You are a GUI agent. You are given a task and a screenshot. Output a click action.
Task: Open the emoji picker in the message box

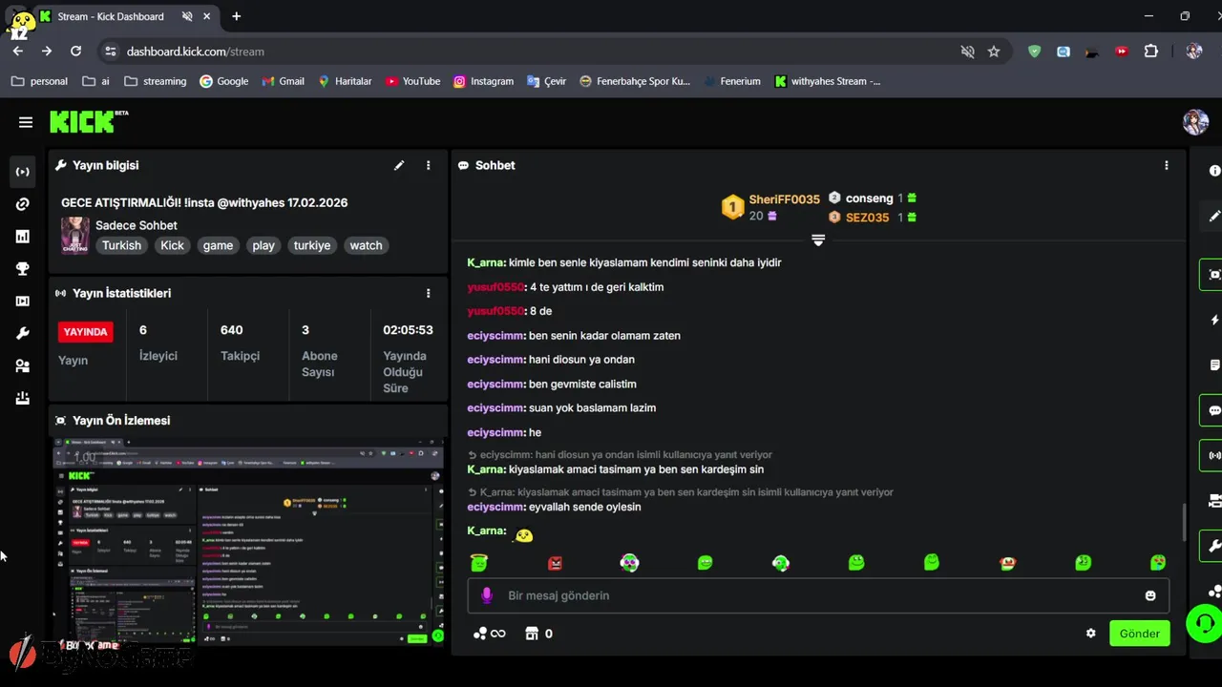[x=1150, y=595]
